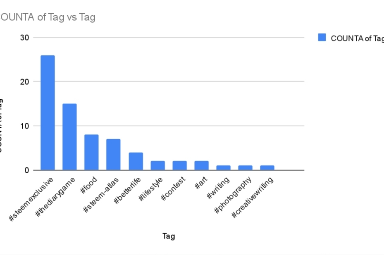Screen dimensions: 384x255
Task: Select the #steemexclusive bar
Action: [48, 113]
